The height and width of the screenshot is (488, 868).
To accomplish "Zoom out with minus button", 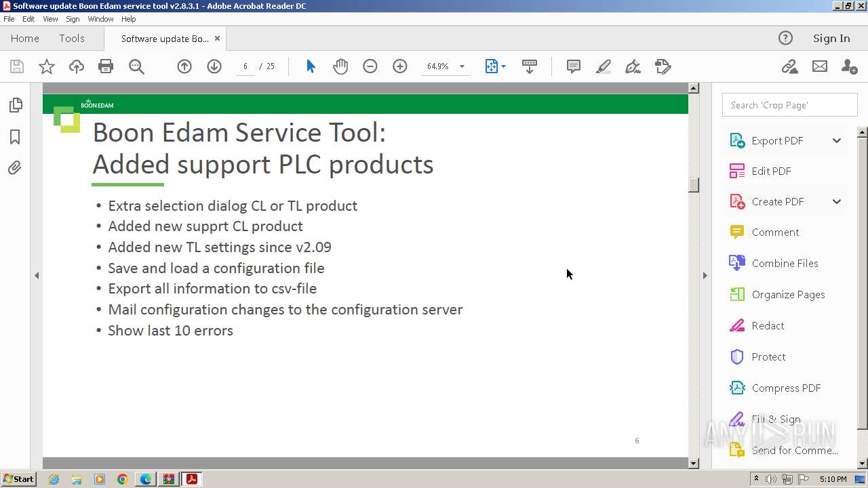I will point(370,66).
